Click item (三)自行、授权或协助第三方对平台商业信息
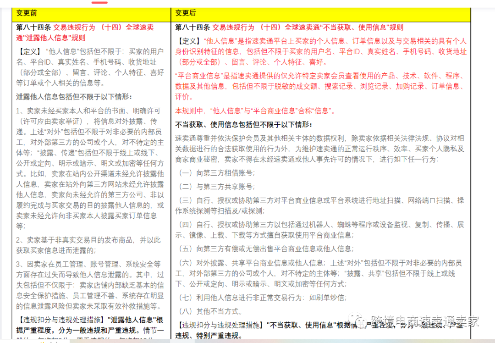The image size is (495, 343). point(319,205)
